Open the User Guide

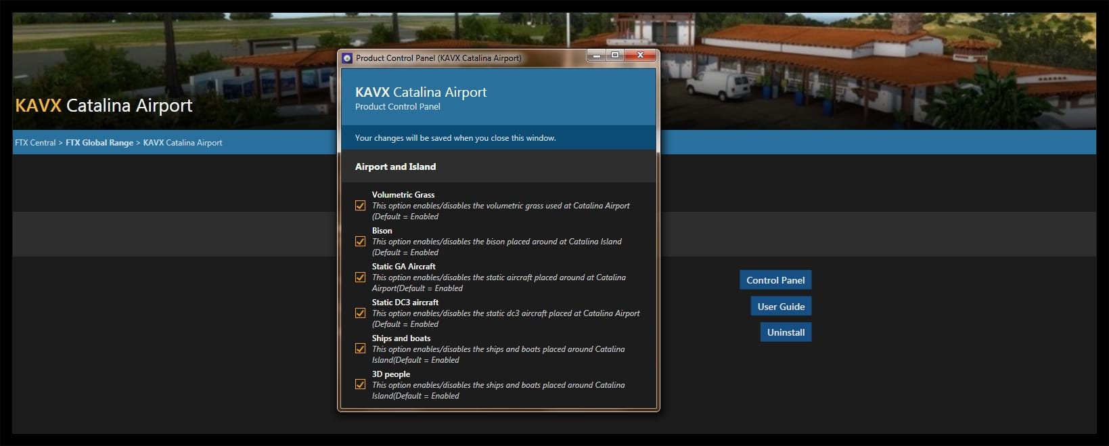(x=781, y=307)
